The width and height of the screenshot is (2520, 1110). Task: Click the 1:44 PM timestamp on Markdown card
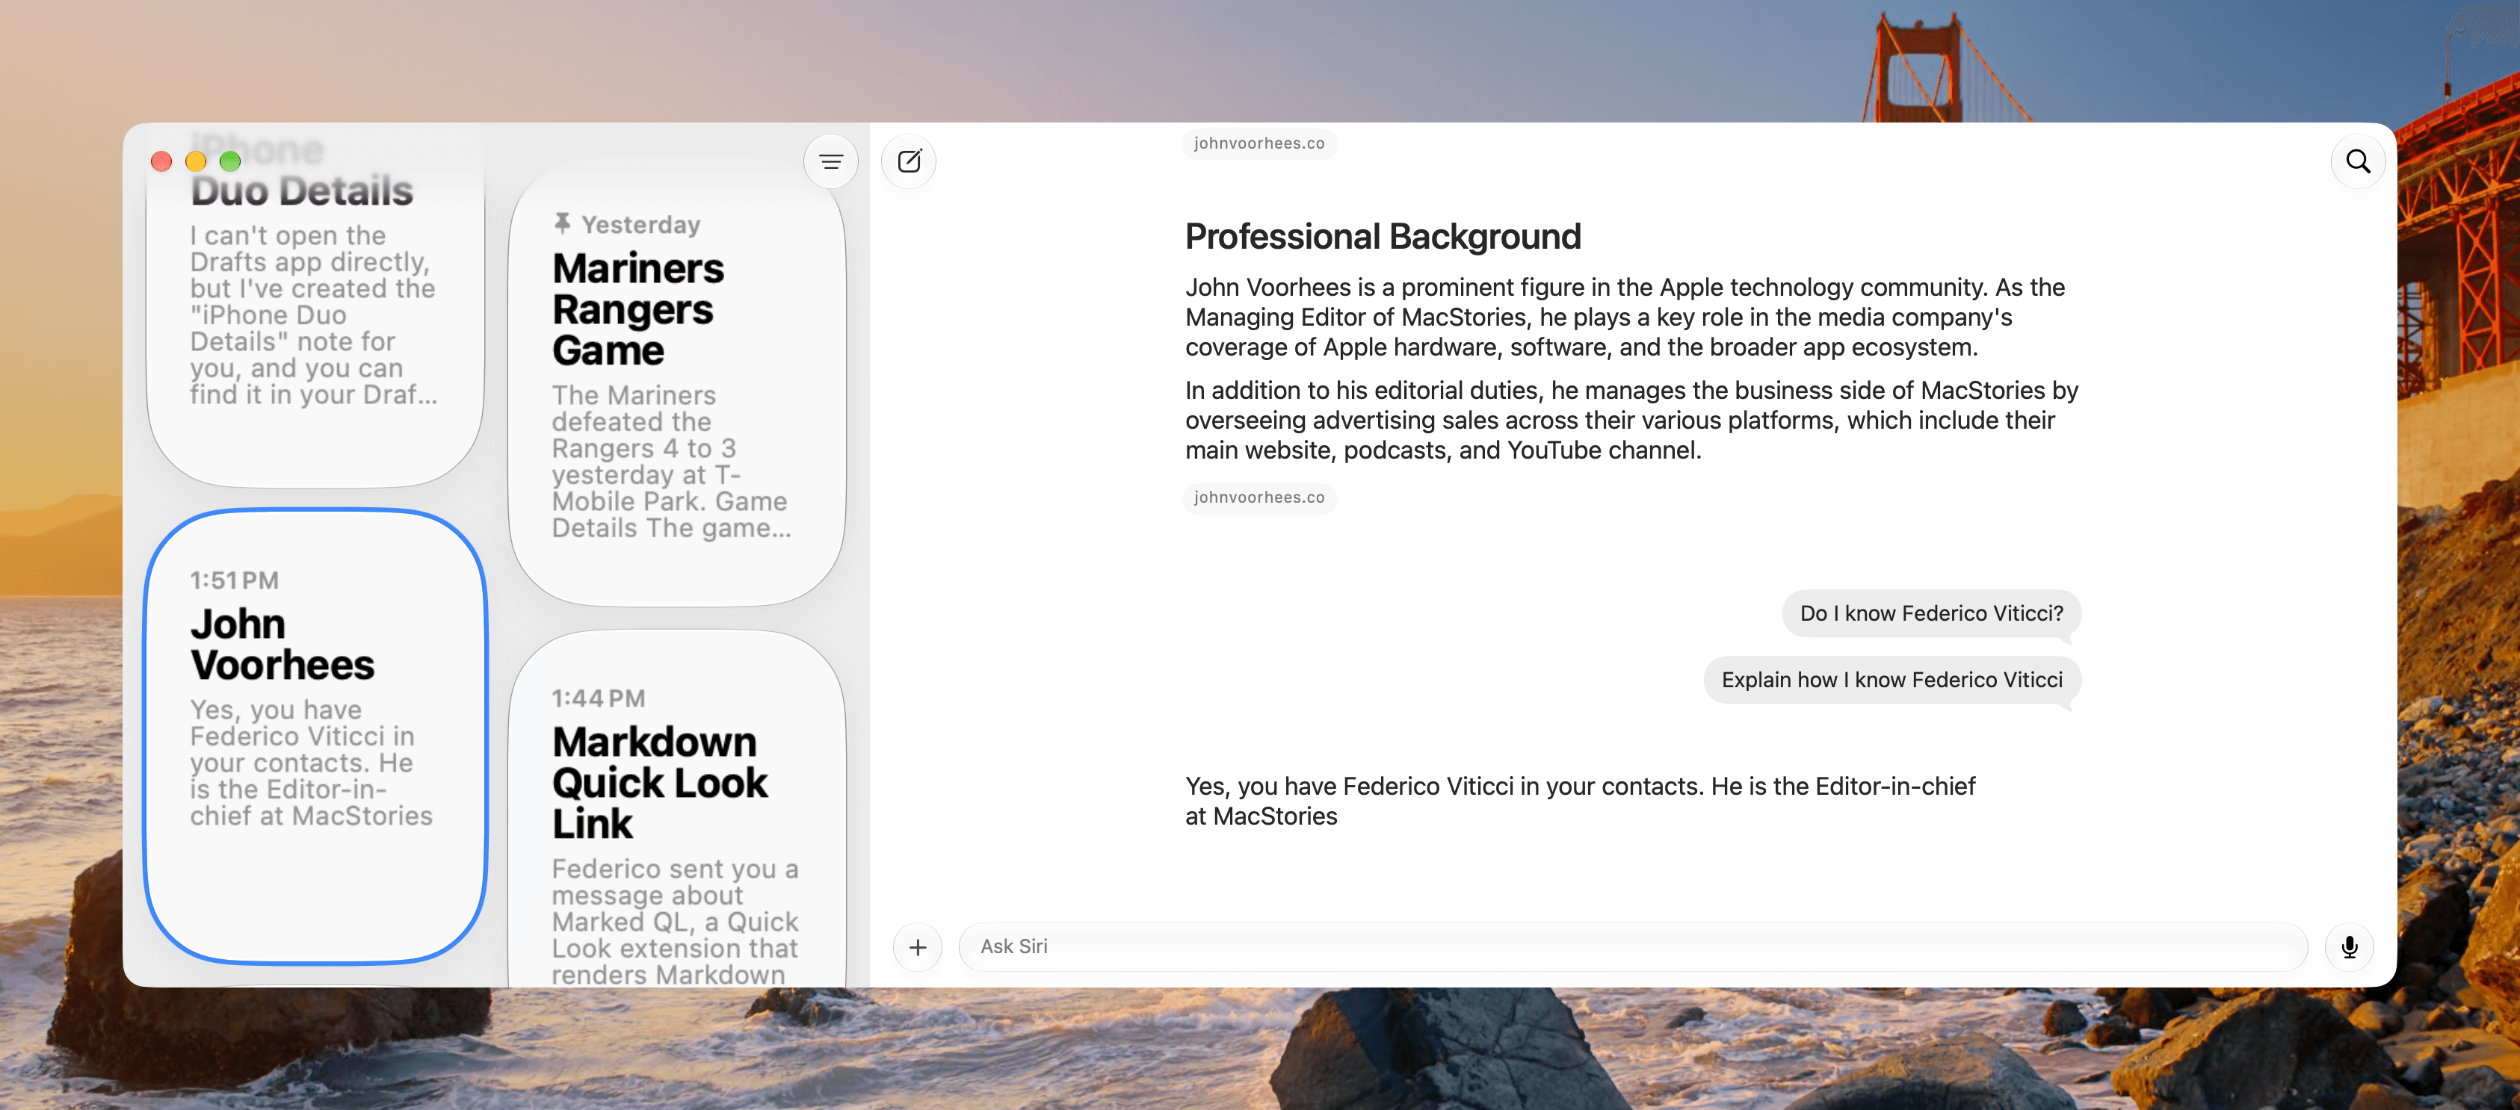pos(598,698)
